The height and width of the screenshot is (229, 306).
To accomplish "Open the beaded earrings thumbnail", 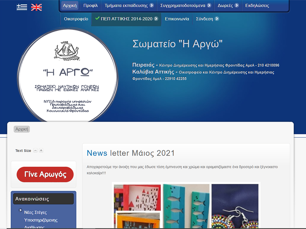I will click(235, 206).
